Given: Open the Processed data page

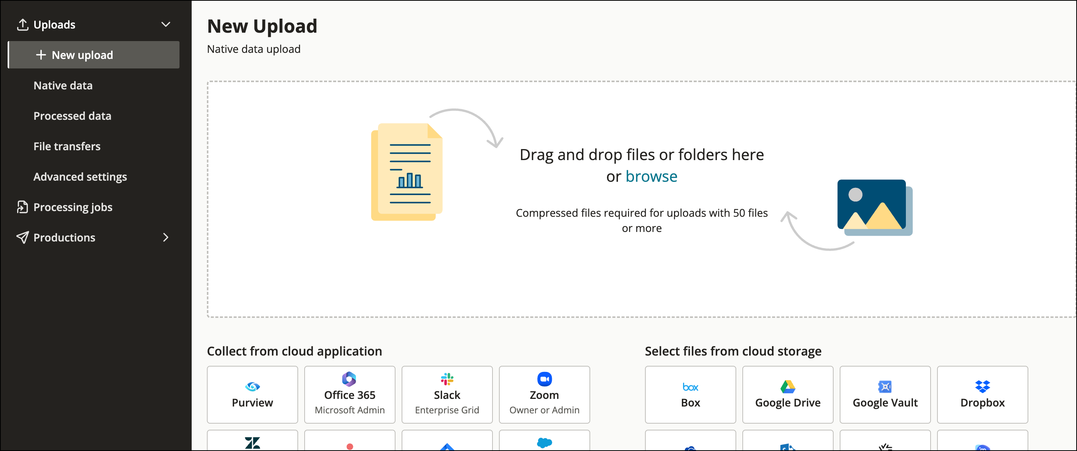Looking at the screenshot, I should [72, 116].
